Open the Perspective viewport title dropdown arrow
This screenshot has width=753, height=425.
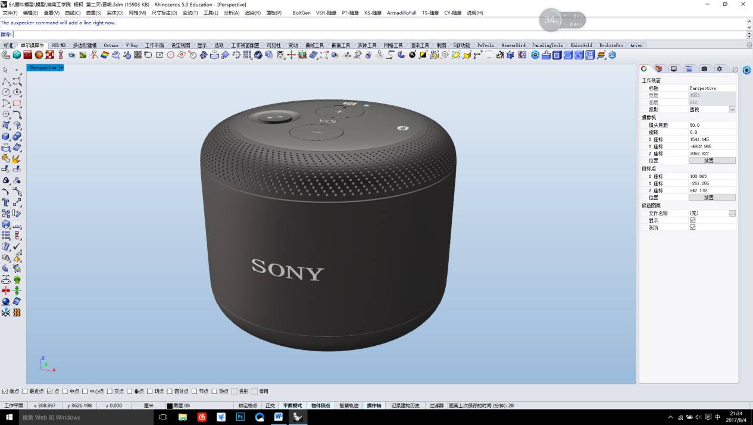click(x=61, y=68)
